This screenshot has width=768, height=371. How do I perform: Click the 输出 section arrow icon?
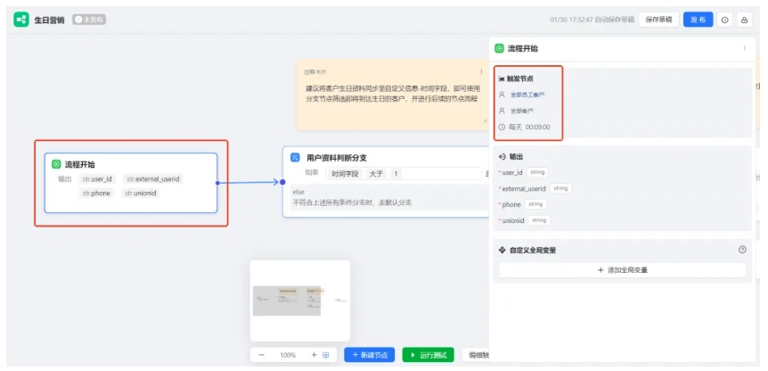pos(502,157)
